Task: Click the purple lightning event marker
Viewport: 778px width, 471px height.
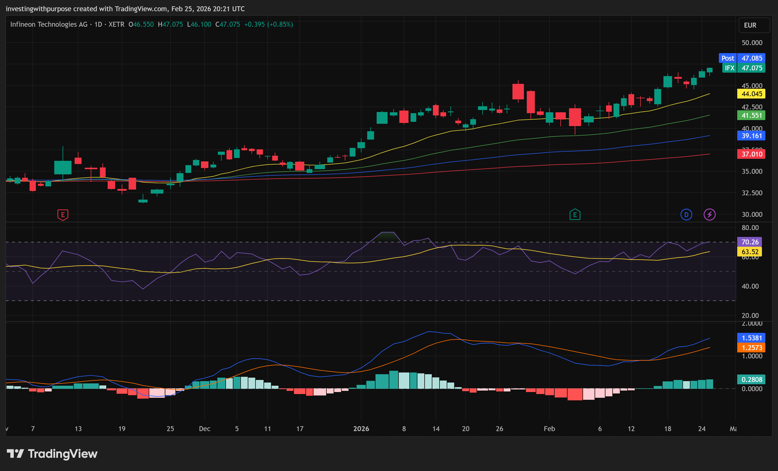Action: 709,215
